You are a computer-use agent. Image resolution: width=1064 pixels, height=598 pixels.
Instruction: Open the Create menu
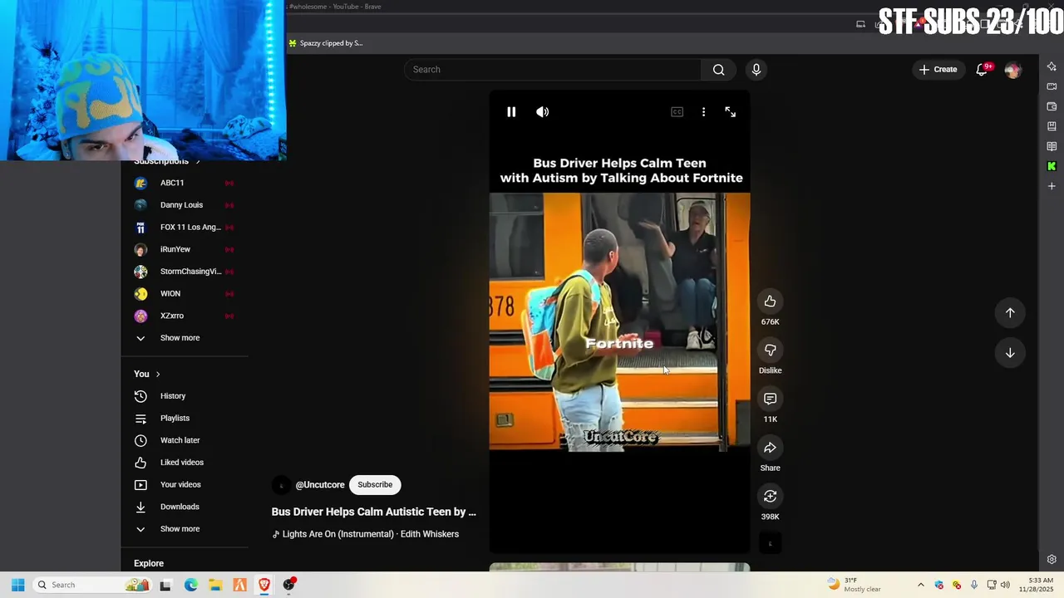pos(938,70)
